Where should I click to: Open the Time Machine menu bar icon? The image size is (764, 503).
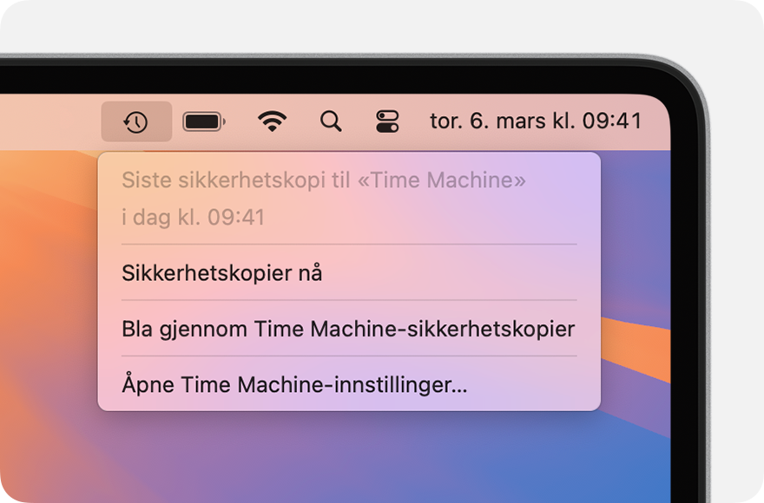tap(136, 121)
